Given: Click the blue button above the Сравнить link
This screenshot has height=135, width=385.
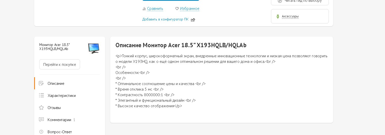Looking at the screenshot, I should [x=171, y=0].
